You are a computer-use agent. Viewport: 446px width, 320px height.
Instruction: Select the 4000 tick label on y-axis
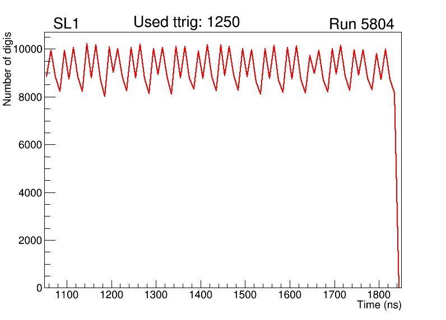30,193
